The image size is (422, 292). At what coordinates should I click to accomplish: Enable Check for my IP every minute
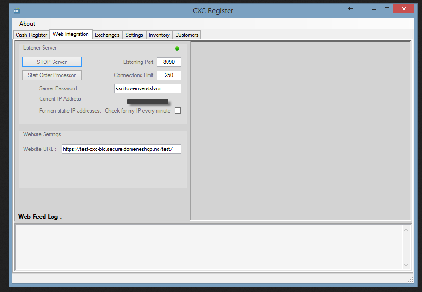pyautogui.click(x=177, y=111)
